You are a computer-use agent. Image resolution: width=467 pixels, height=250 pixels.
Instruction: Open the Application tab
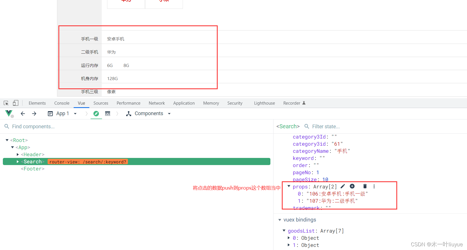[184, 103]
